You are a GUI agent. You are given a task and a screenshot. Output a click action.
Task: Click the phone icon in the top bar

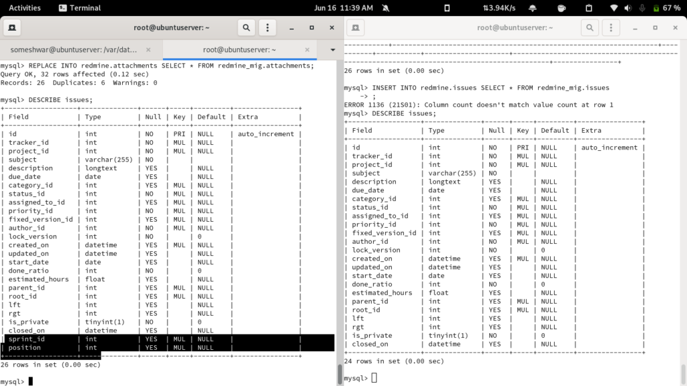coord(447,8)
